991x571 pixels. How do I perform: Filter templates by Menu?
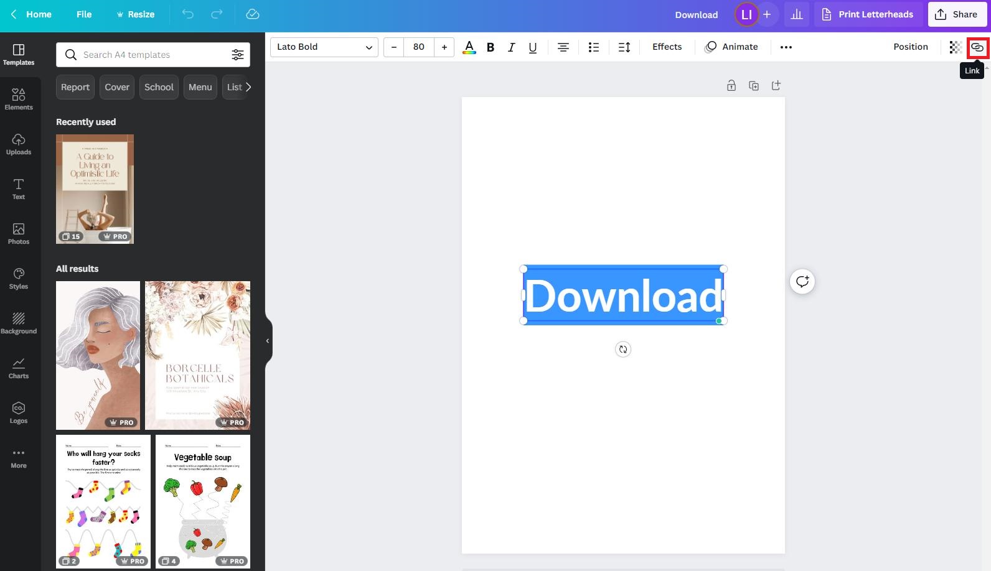[200, 87]
